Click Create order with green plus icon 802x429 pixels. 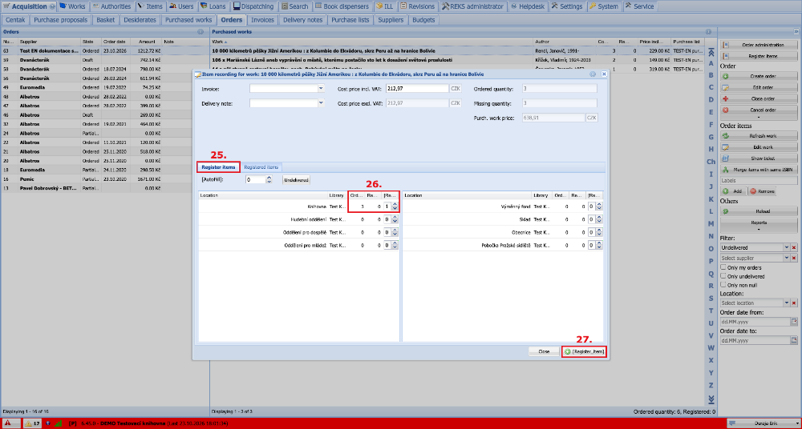point(759,76)
